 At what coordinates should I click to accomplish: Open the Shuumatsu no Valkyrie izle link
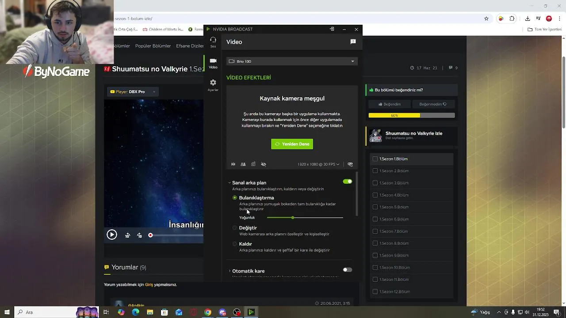(414, 133)
